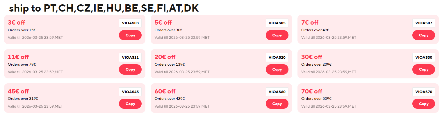Copy the VIOAS07 coupon code

(423, 35)
